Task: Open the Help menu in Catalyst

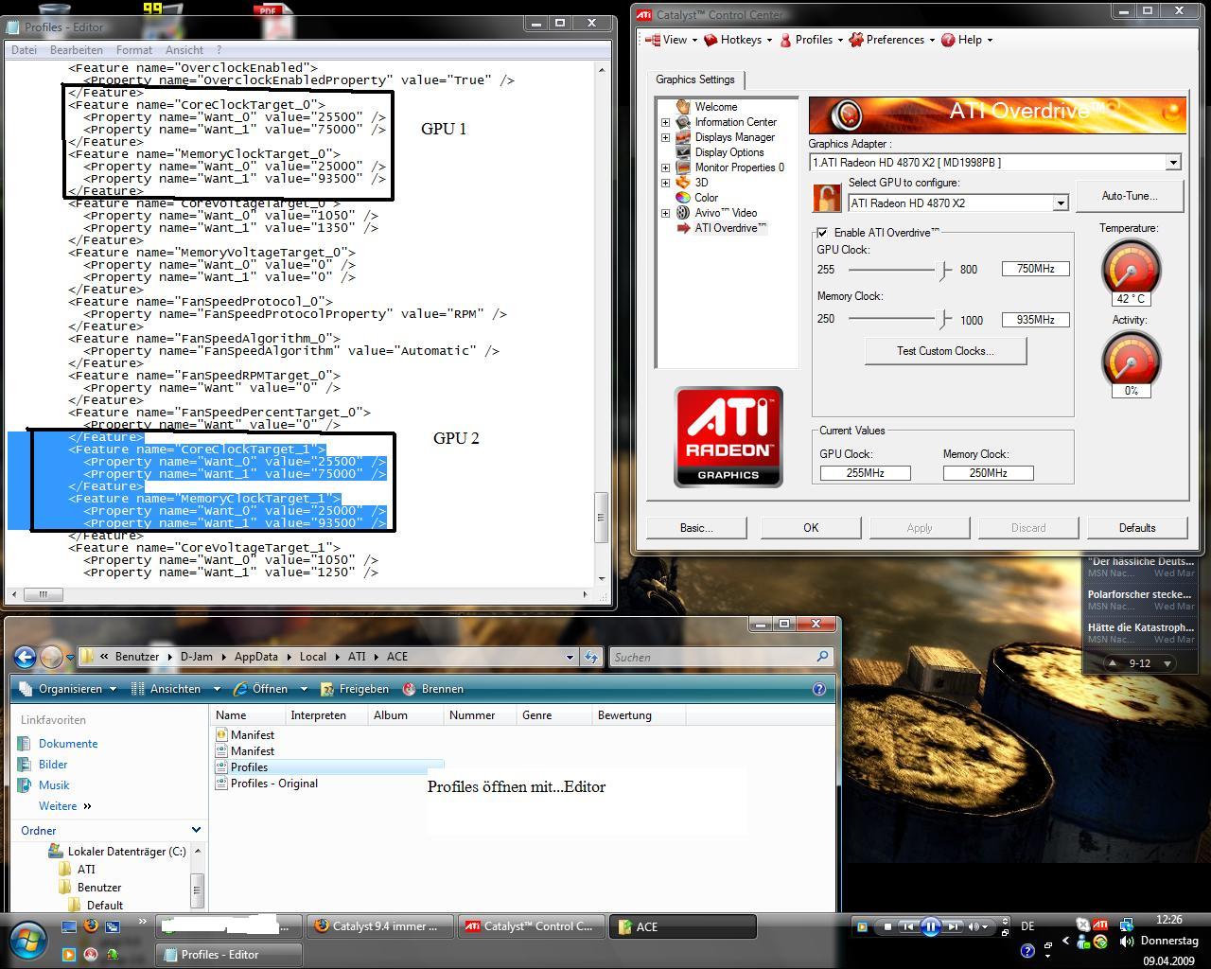Action: 967,40
